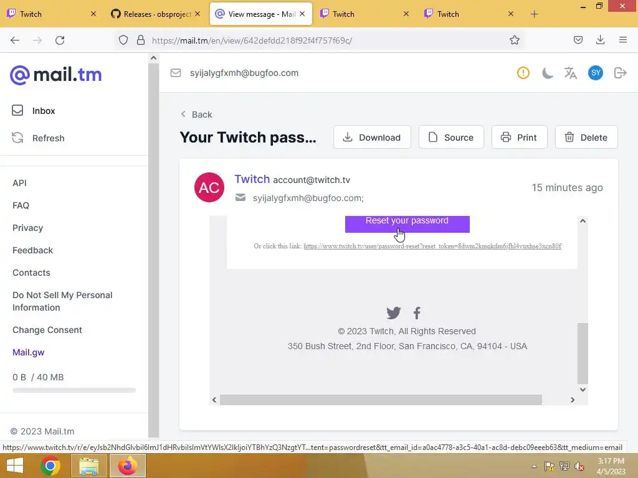638x478 pixels.
Task: Open the FAQ link
Action: point(21,205)
